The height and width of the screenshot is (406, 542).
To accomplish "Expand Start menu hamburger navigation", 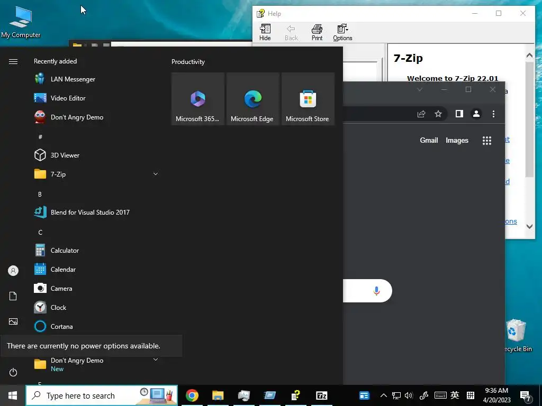I will (13, 61).
